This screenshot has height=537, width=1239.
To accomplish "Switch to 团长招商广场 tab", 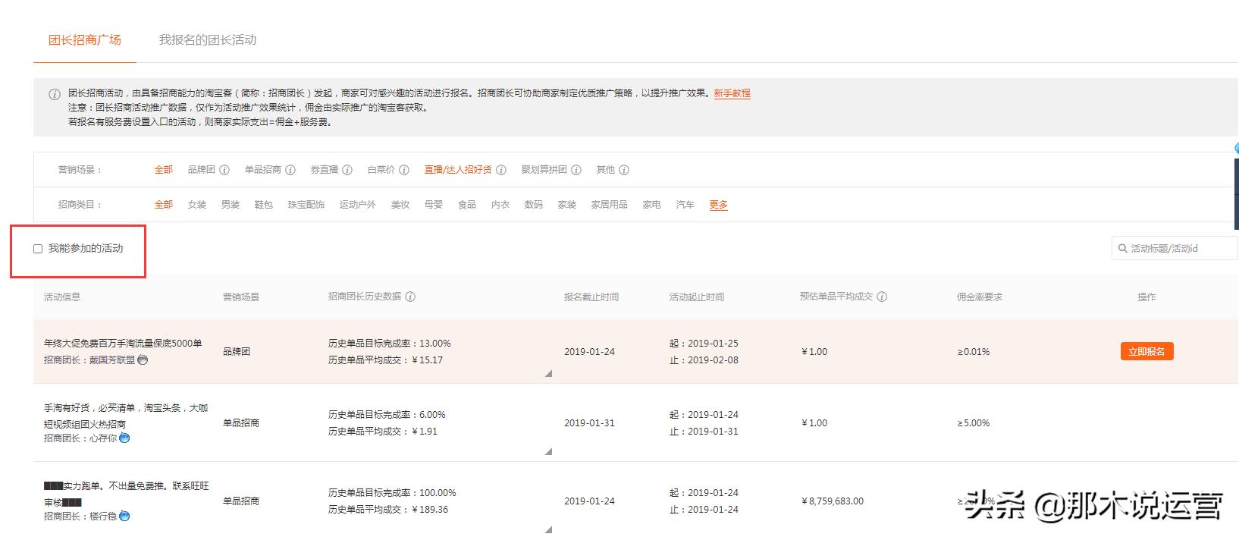I will 85,39.
